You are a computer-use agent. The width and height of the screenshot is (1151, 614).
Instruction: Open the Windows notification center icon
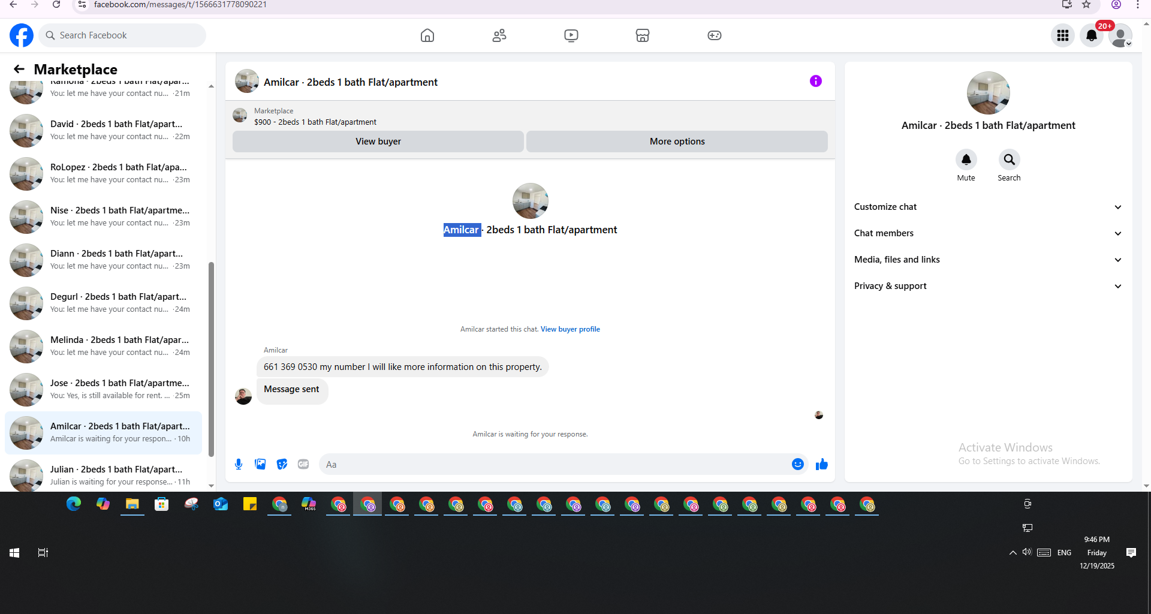pyautogui.click(x=1131, y=553)
